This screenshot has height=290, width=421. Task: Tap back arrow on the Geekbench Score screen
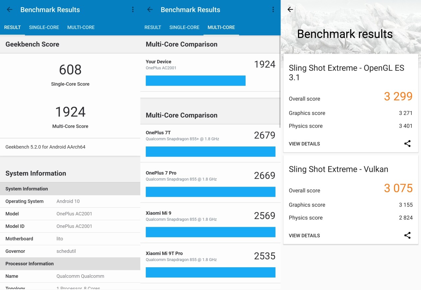coord(10,10)
